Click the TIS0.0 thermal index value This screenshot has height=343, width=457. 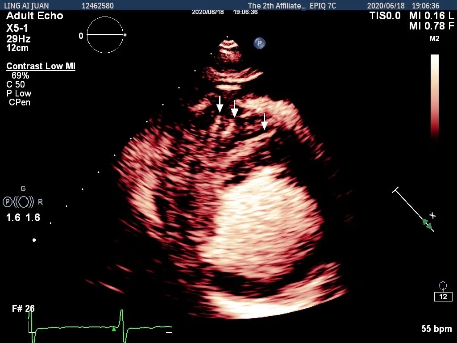pyautogui.click(x=385, y=16)
